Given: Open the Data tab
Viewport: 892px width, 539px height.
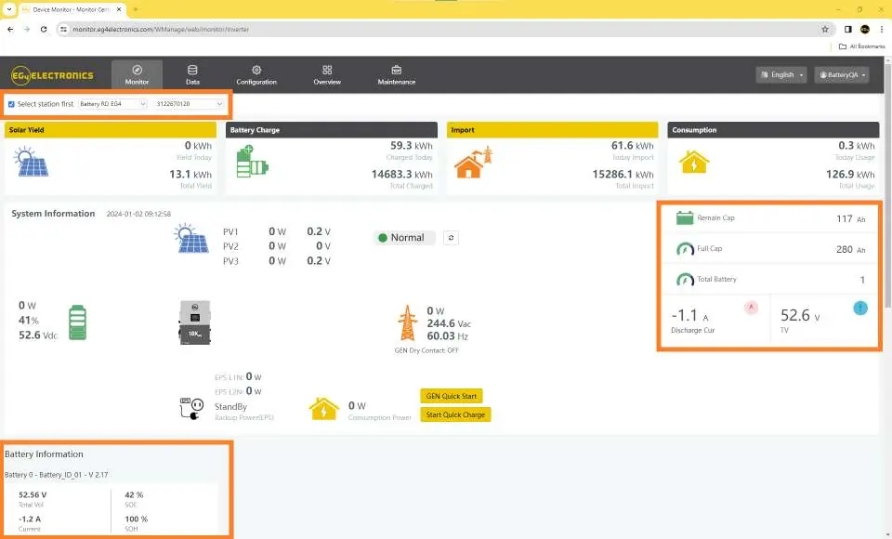Looking at the screenshot, I should (x=192, y=74).
